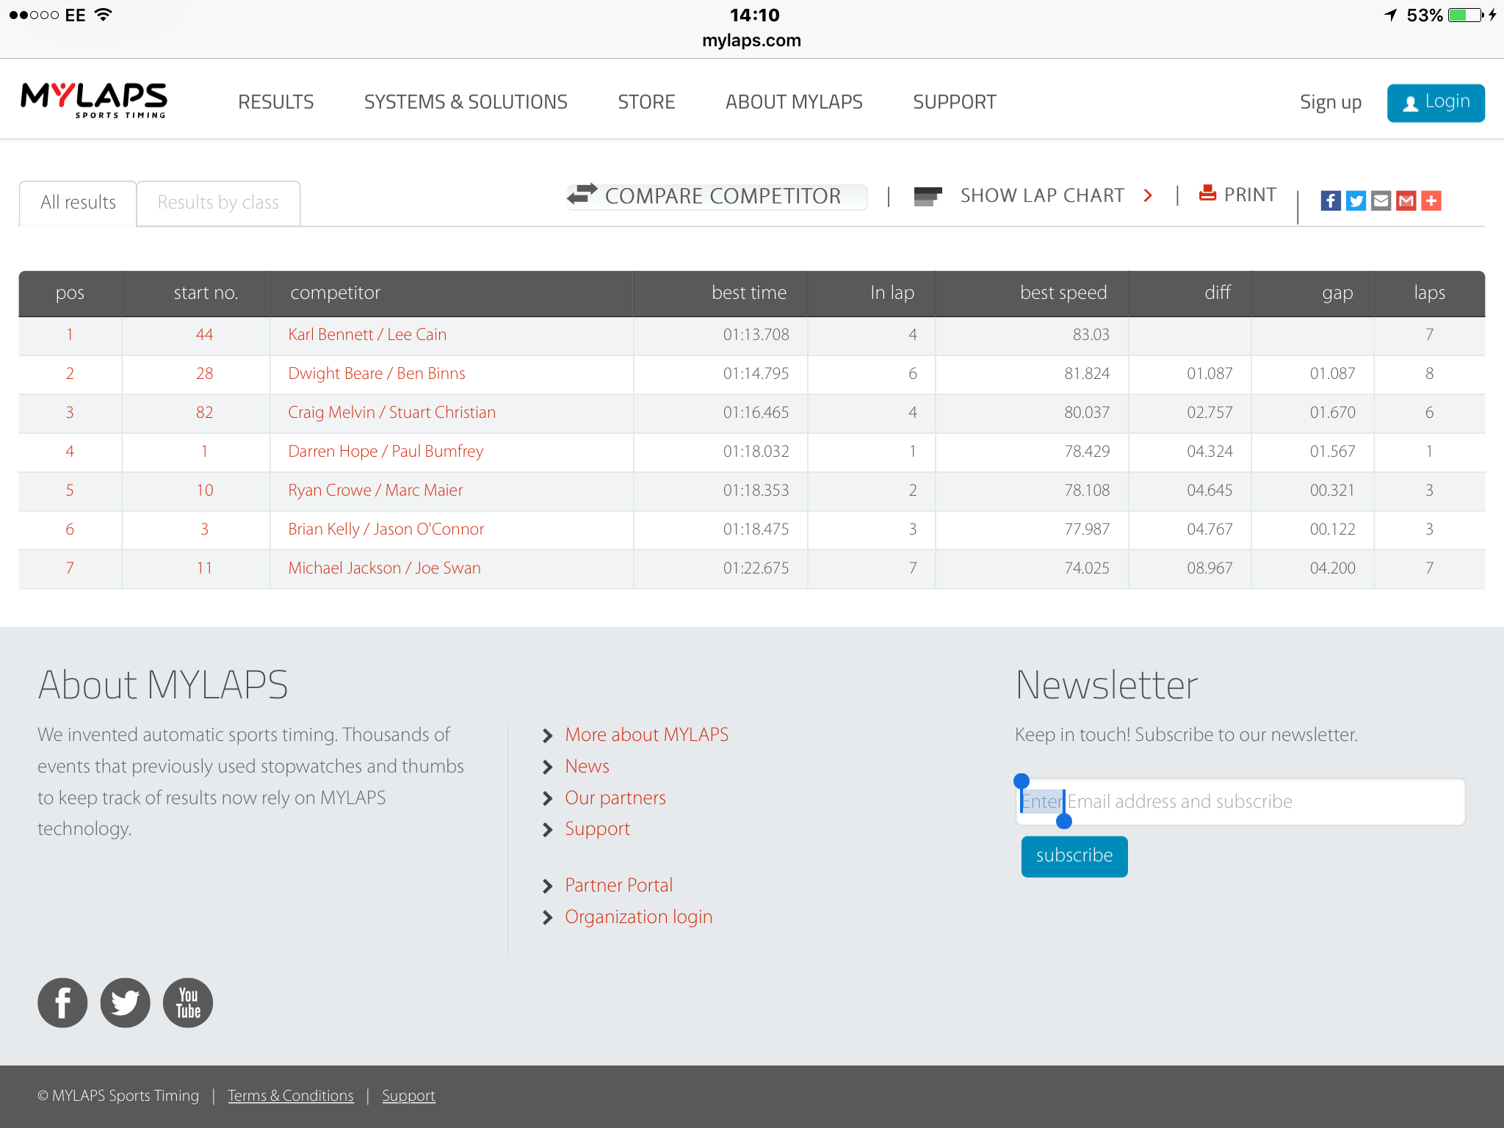This screenshot has height=1128, width=1504.
Task: Open the Organization login link
Action: coord(638,917)
